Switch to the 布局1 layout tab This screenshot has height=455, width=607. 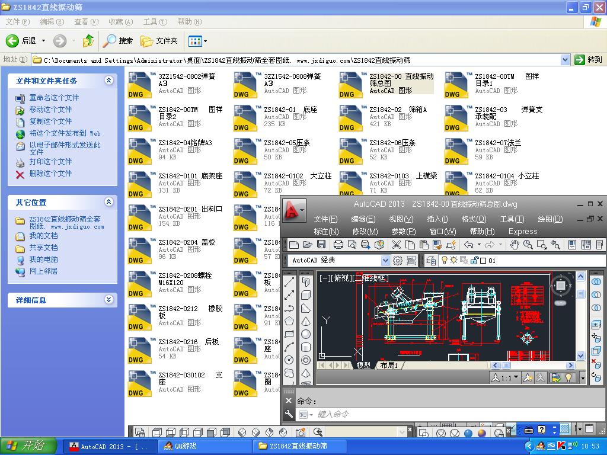[389, 365]
